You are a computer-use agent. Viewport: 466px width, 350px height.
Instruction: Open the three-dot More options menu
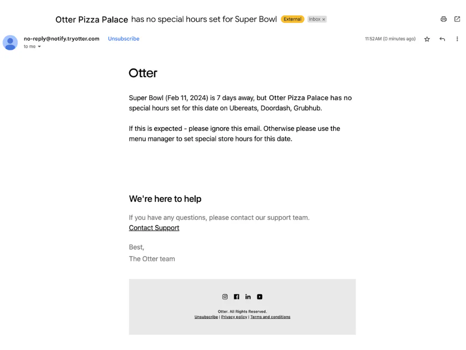tap(457, 39)
